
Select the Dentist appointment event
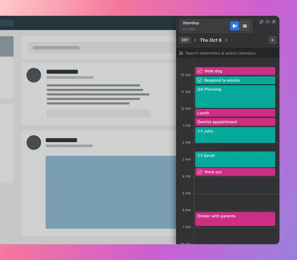235,122
